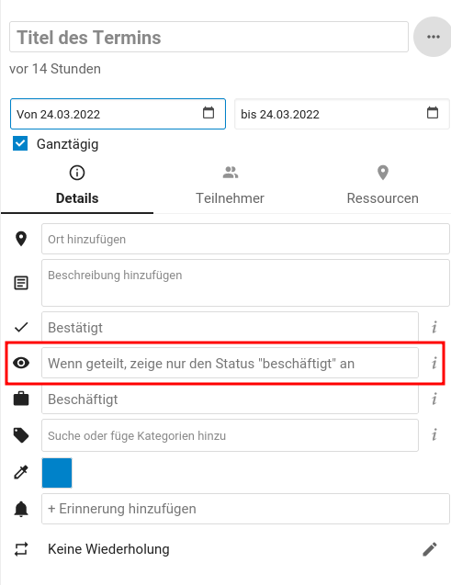Uncheck the Ganztägig checkbox

(x=20, y=143)
